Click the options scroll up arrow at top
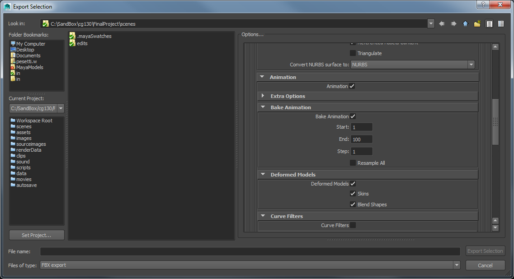The image size is (514, 279). point(495,47)
